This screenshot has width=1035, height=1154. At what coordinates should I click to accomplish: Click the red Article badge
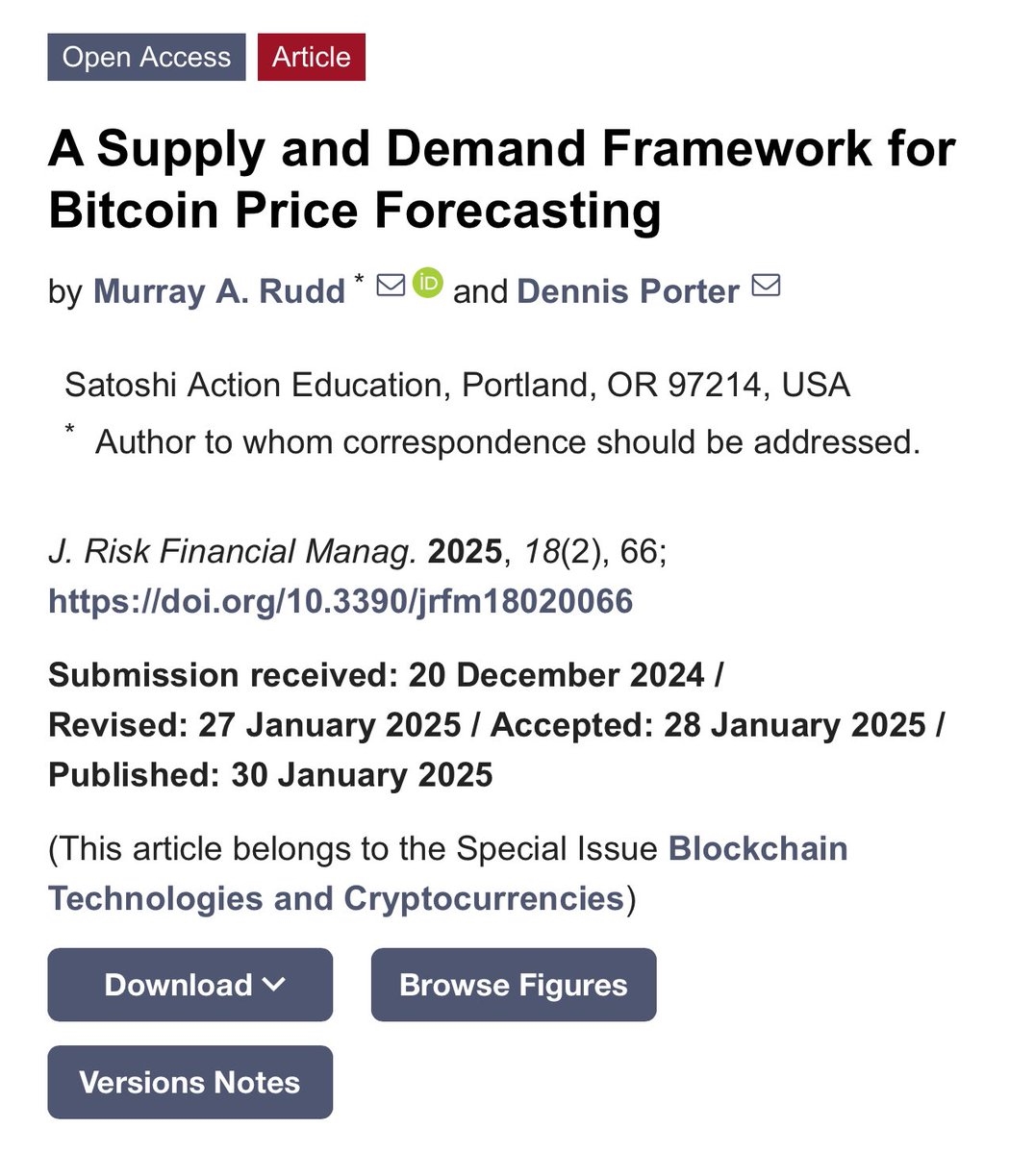pos(311,57)
